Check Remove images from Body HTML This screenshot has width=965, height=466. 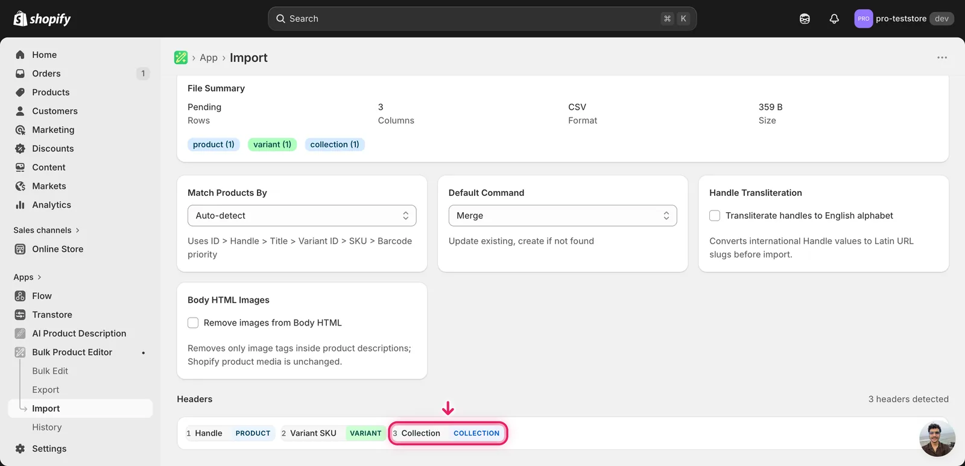193,323
